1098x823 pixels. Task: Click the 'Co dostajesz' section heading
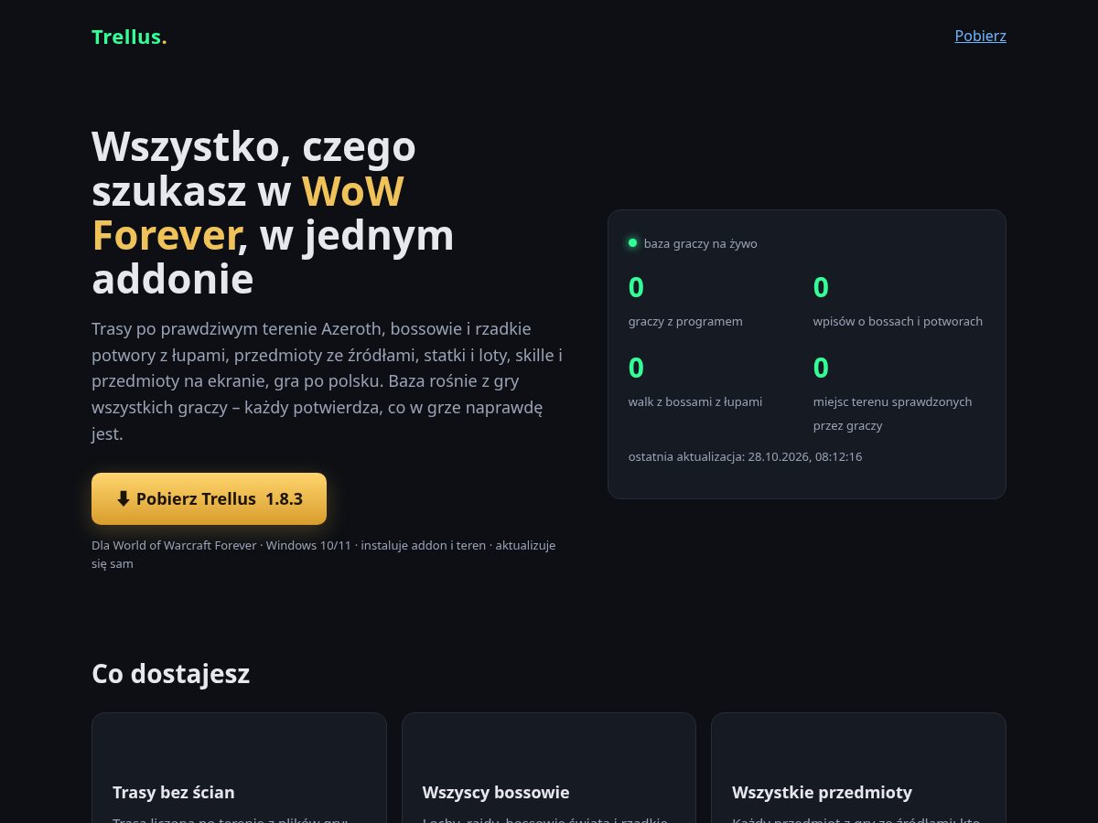pos(170,674)
